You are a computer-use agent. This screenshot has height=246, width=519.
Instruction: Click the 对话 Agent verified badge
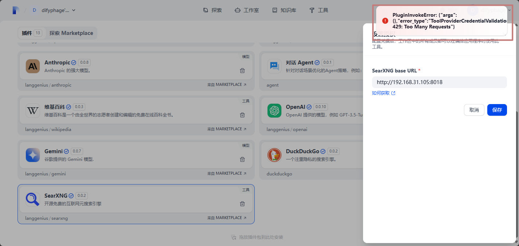point(317,63)
